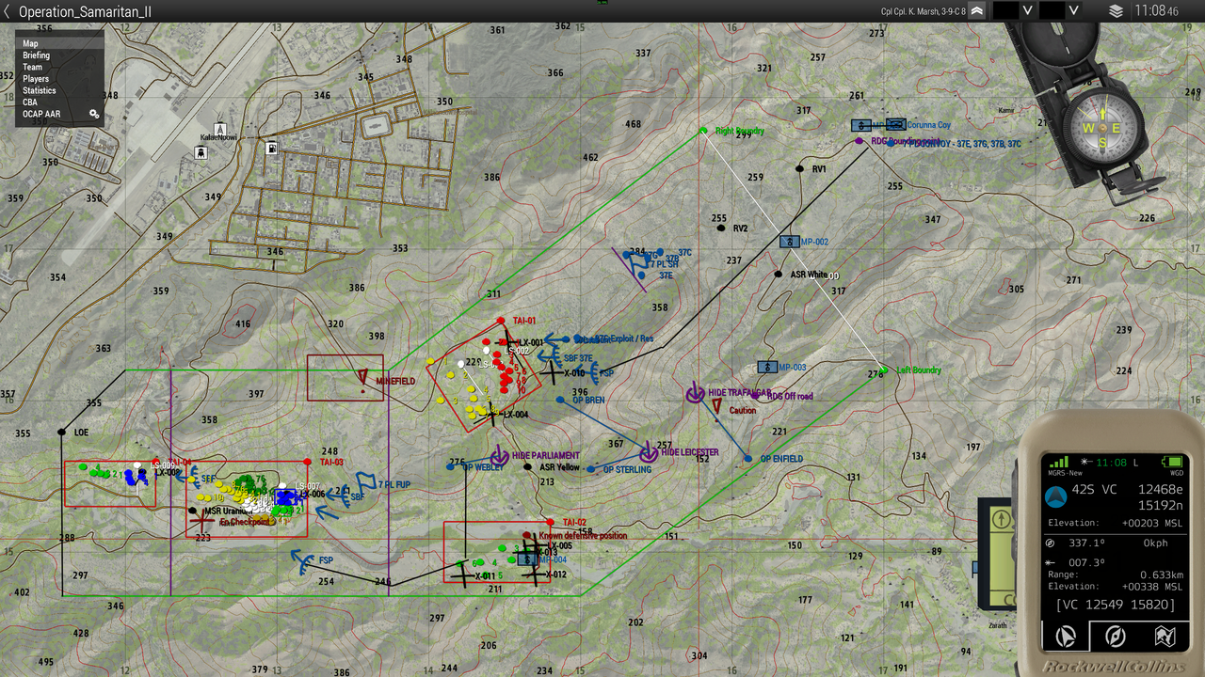The height and width of the screenshot is (677, 1205).
Task: Go back using the top-left chevron arrow
Action: 8,11
